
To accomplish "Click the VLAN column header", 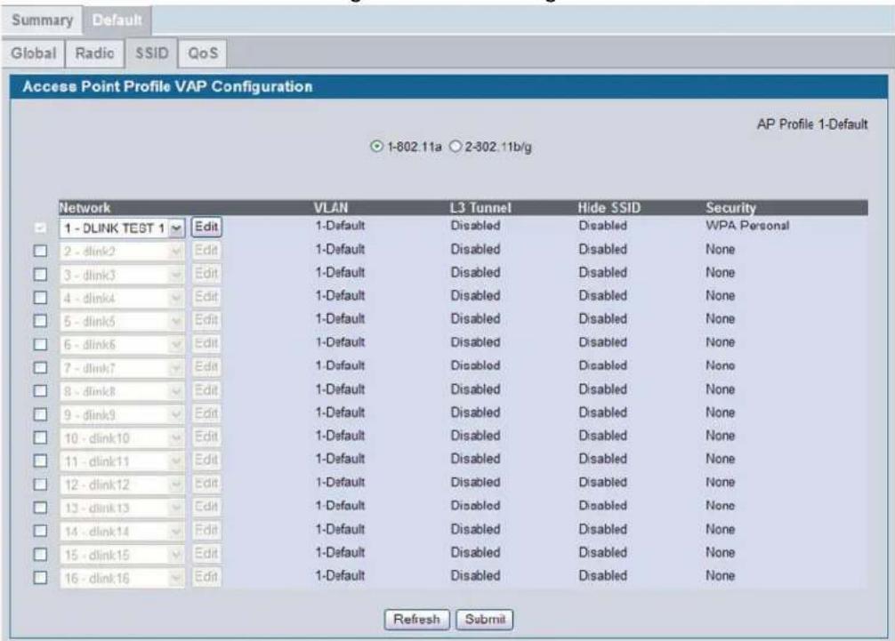I will [330, 207].
